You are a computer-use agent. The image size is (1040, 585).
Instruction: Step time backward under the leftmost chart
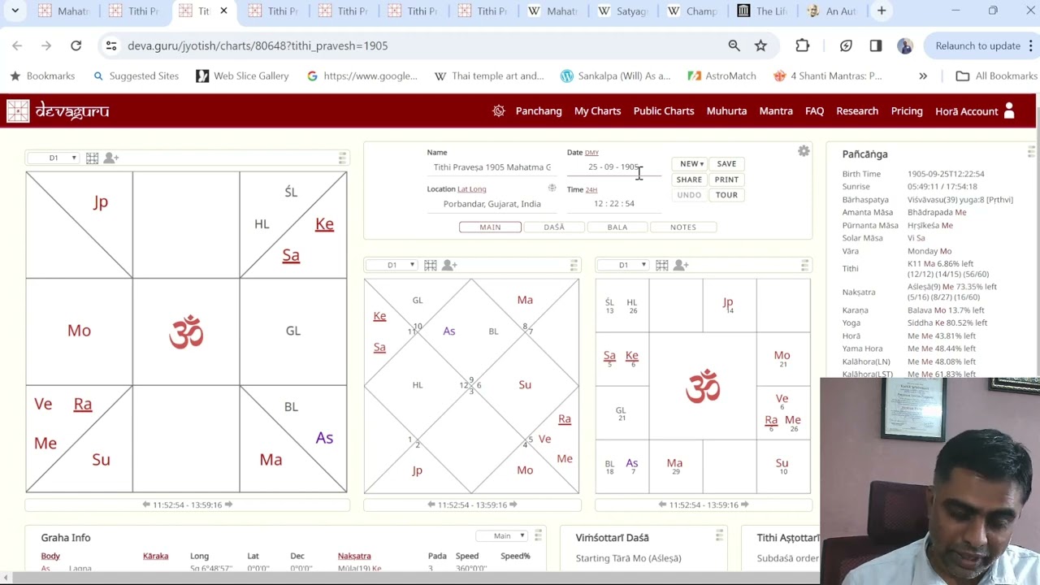pos(146,505)
